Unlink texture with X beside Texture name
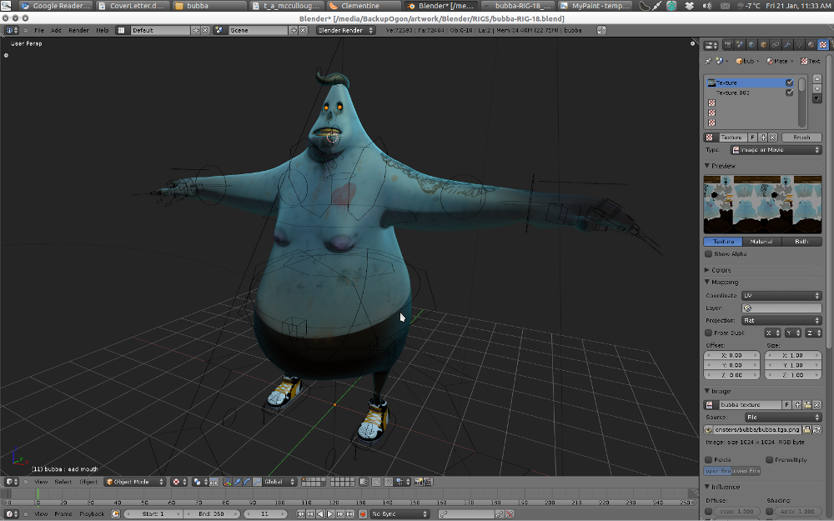This screenshot has width=834, height=521. [x=772, y=138]
